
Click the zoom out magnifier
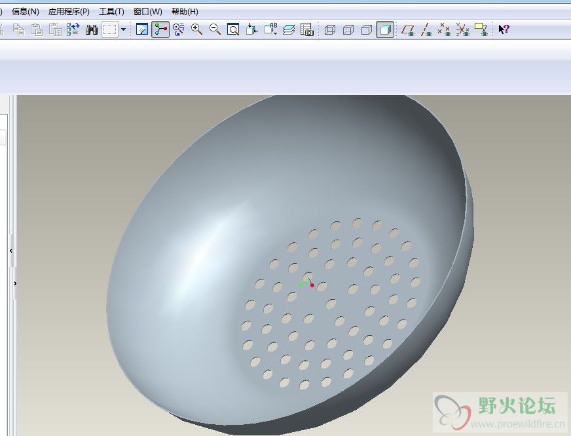(215, 29)
